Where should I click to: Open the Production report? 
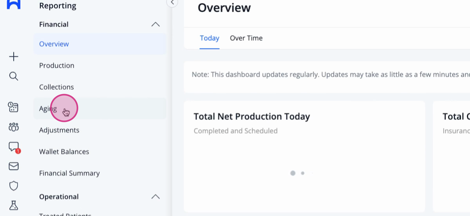pyautogui.click(x=100, y=65)
